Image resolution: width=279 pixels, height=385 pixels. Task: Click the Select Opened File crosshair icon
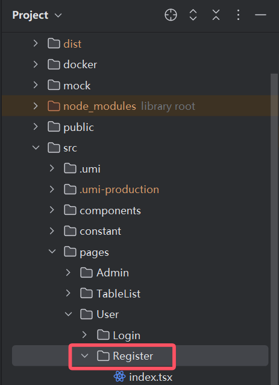pos(171,15)
